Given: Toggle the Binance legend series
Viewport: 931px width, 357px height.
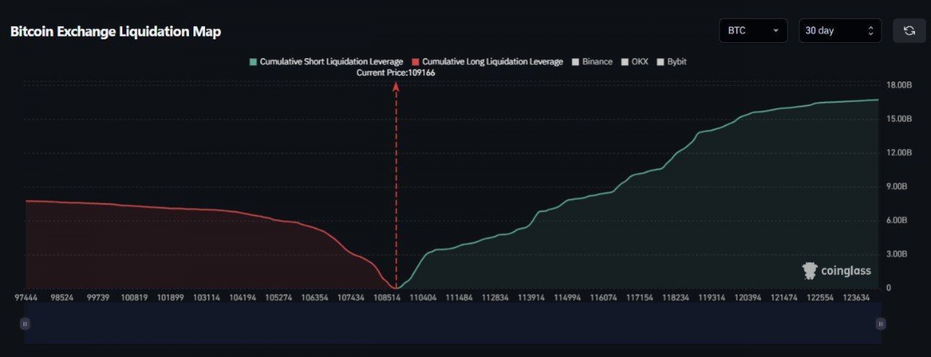Looking at the screenshot, I should point(592,62).
